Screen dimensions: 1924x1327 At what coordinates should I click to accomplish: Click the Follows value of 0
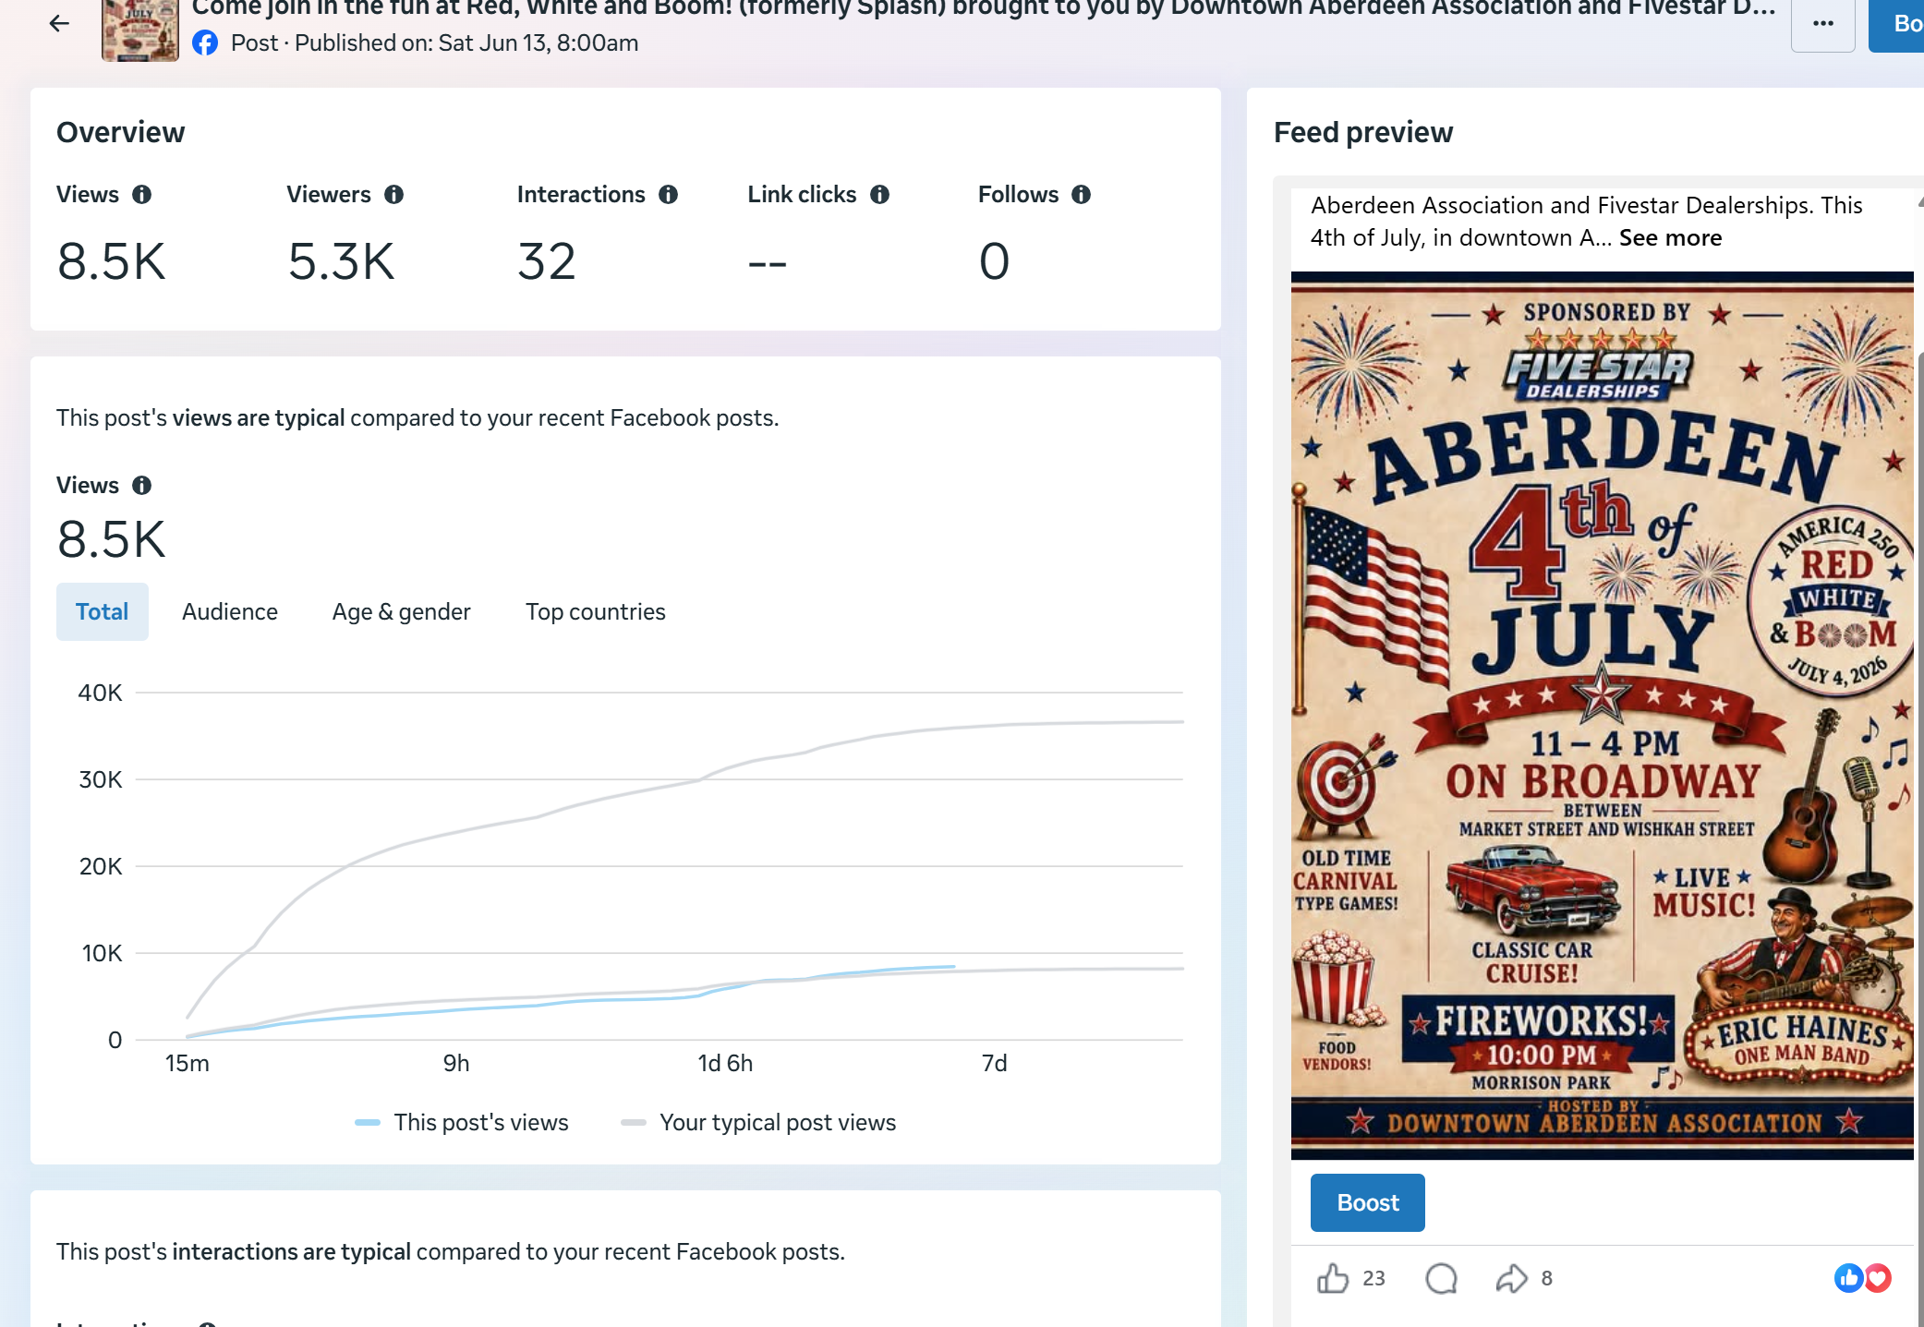994,261
